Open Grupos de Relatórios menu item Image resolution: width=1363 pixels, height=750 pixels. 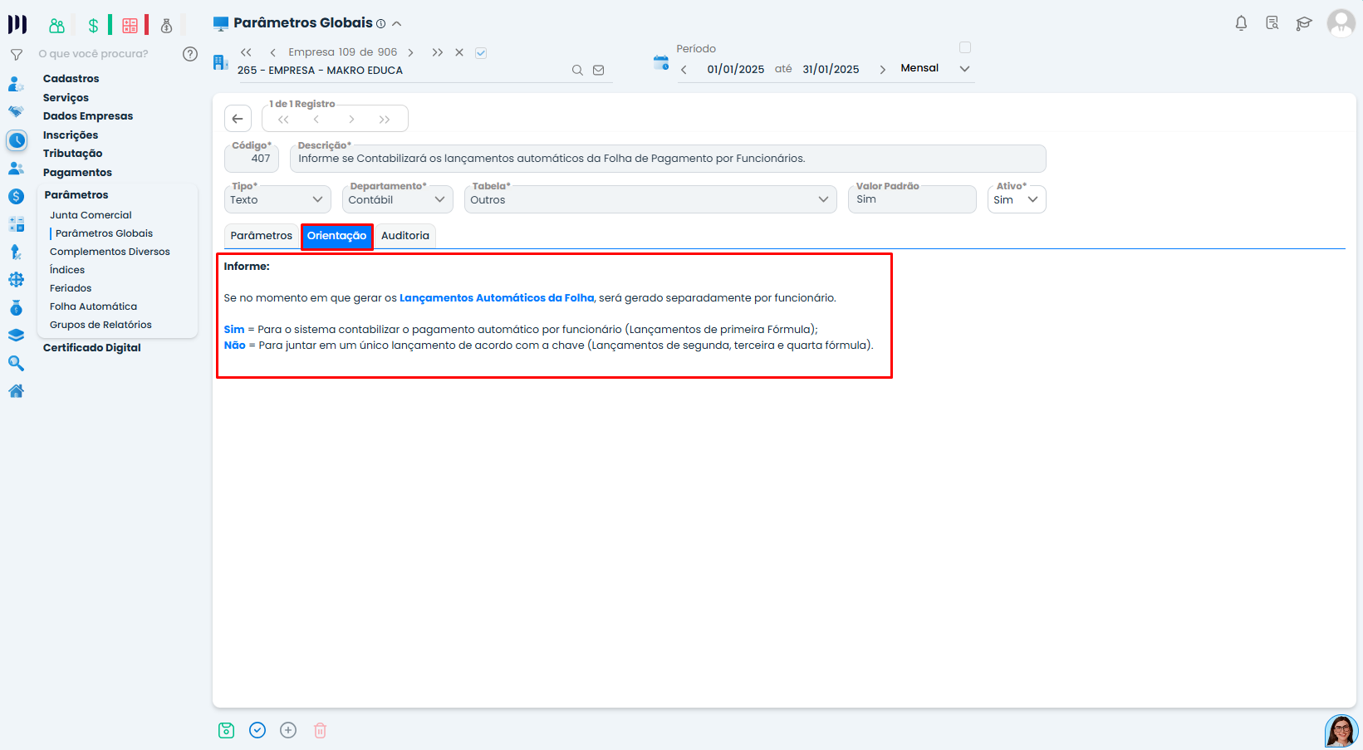101,325
